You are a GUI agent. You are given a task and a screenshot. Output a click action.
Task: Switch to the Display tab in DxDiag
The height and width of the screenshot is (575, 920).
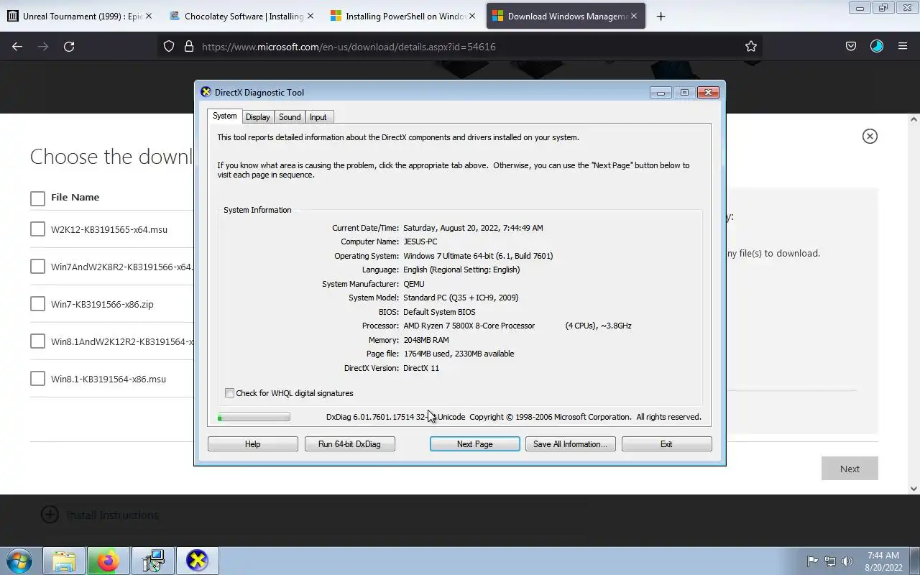[x=257, y=117]
